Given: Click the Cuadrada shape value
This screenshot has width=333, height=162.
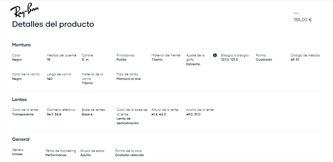Looking at the screenshot, I should point(264,60).
